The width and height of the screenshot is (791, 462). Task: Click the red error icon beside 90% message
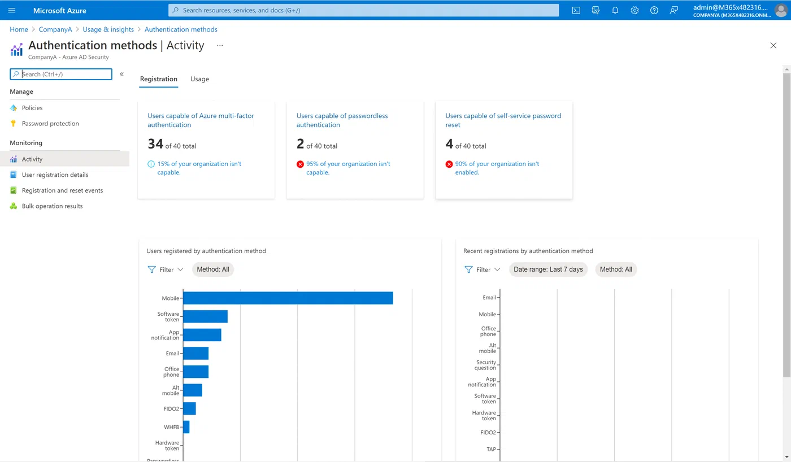pos(449,164)
